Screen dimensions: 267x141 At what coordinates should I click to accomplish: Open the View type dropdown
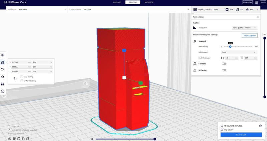coord(37,10)
